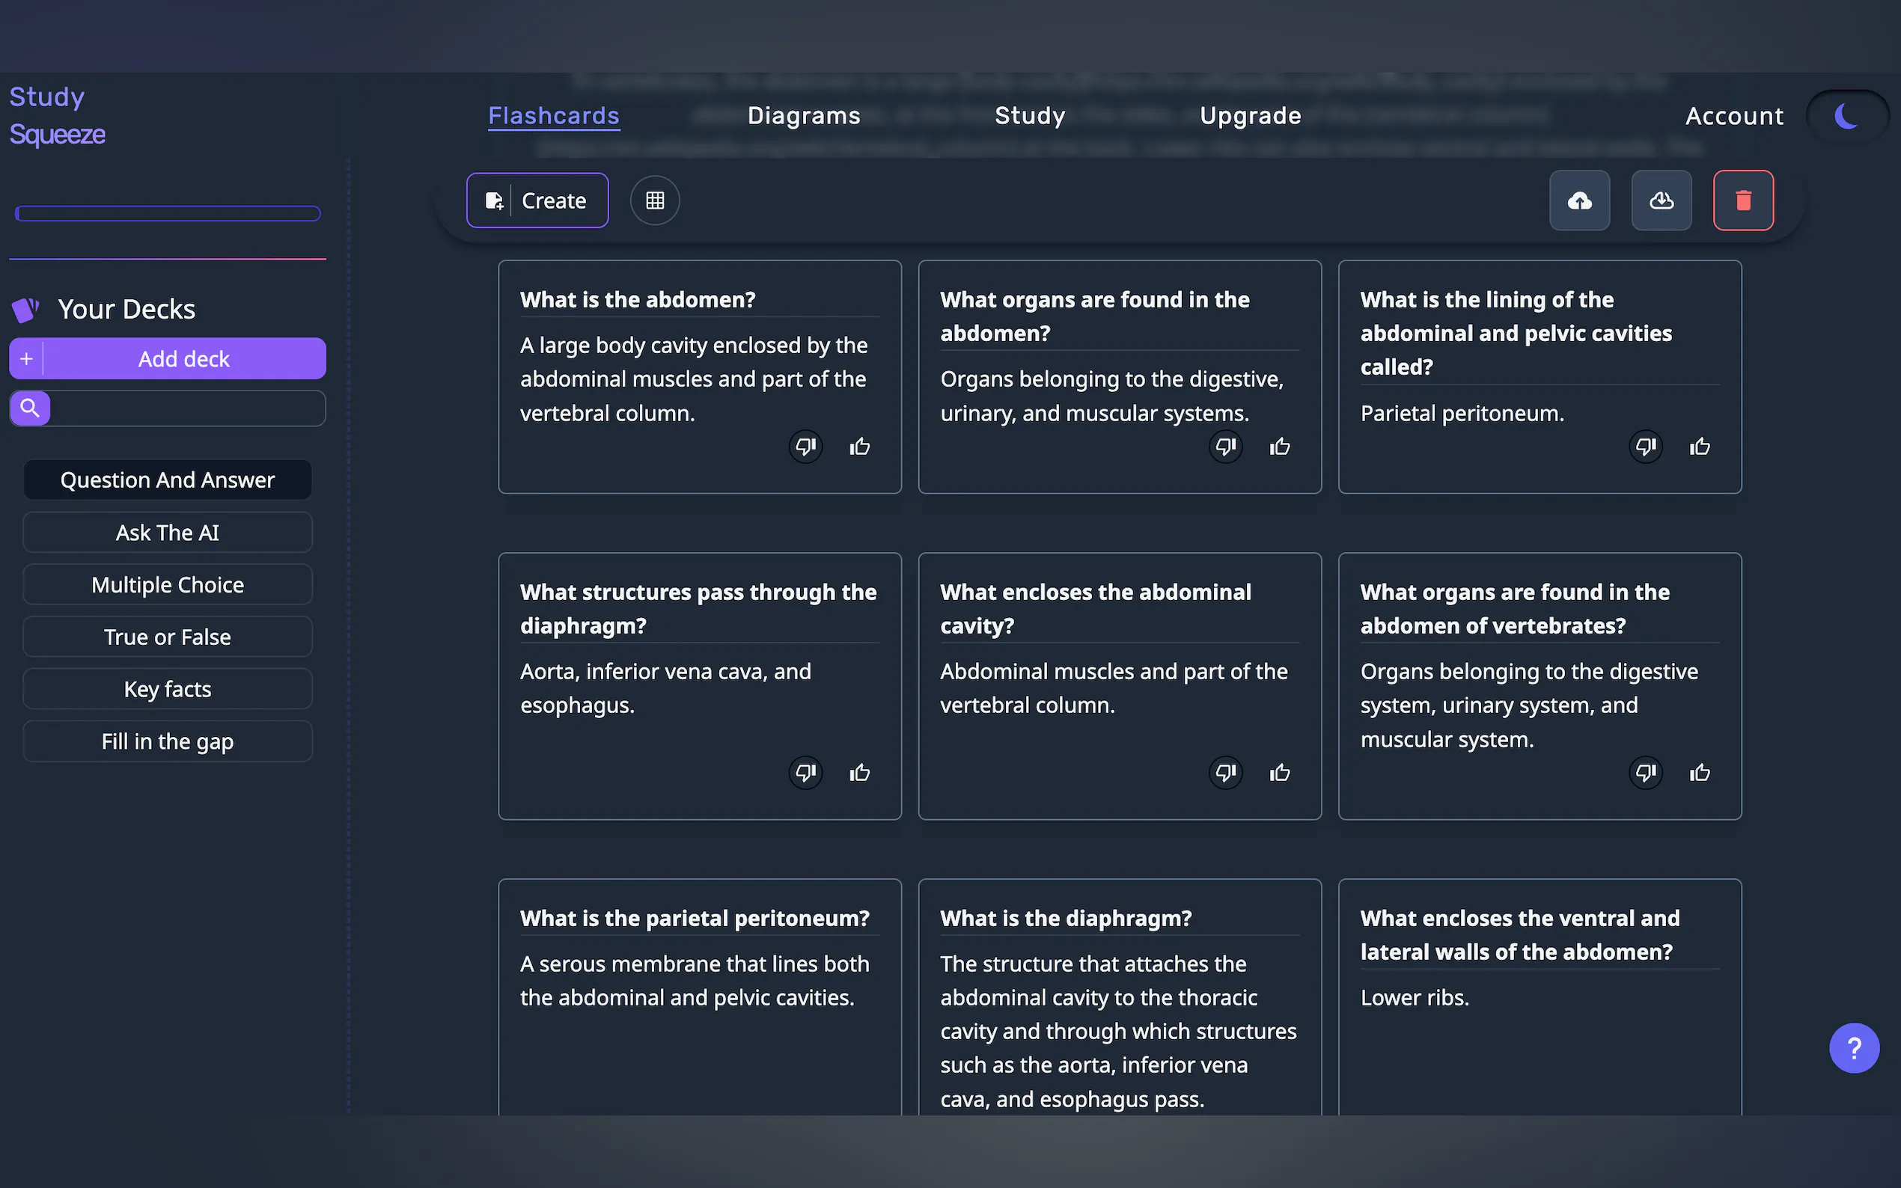Switch to the grid view icon
Viewport: 1901px width, 1188px height.
pos(655,200)
